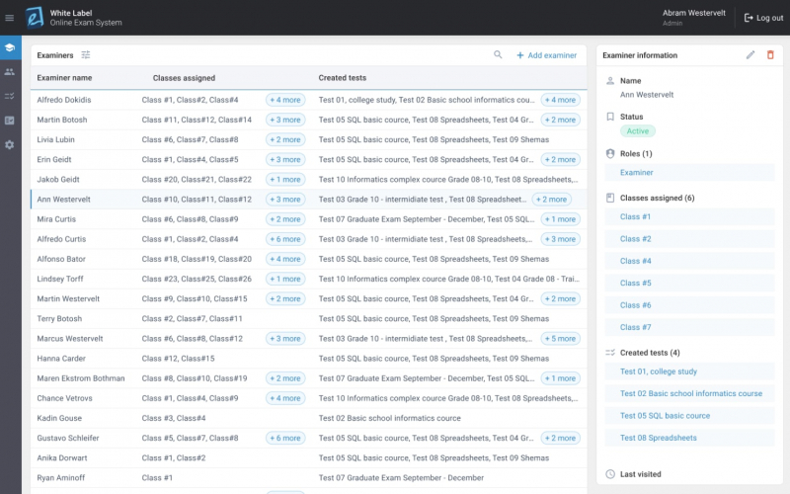Image resolution: width=790 pixels, height=494 pixels.
Task: Open the Users group sidebar icon
Action: pos(10,72)
